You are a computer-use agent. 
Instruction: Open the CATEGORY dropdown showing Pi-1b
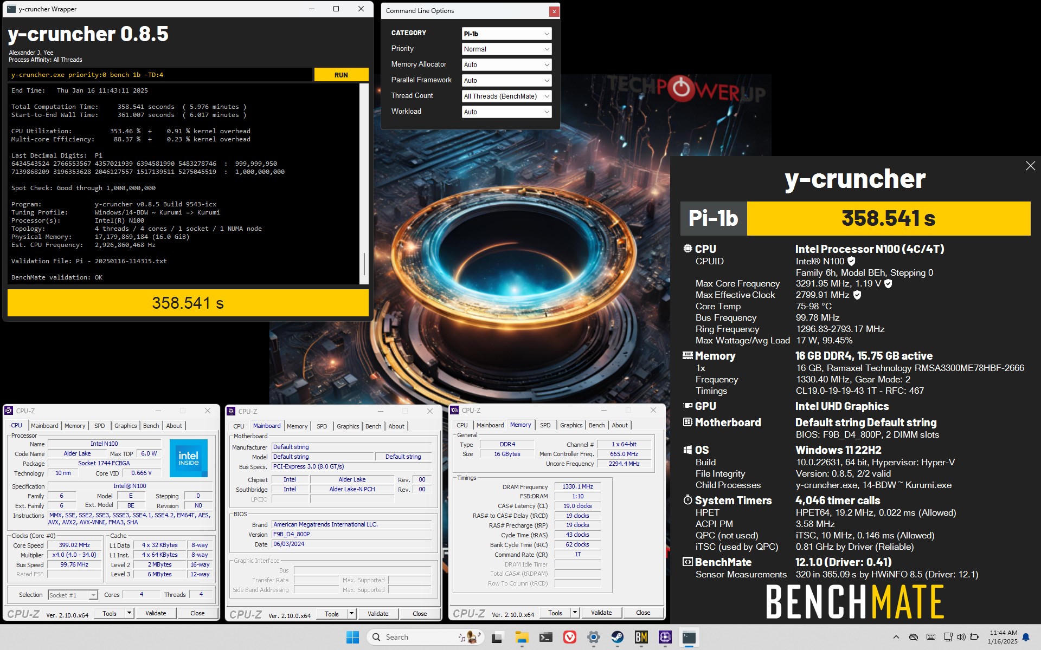[x=506, y=34]
